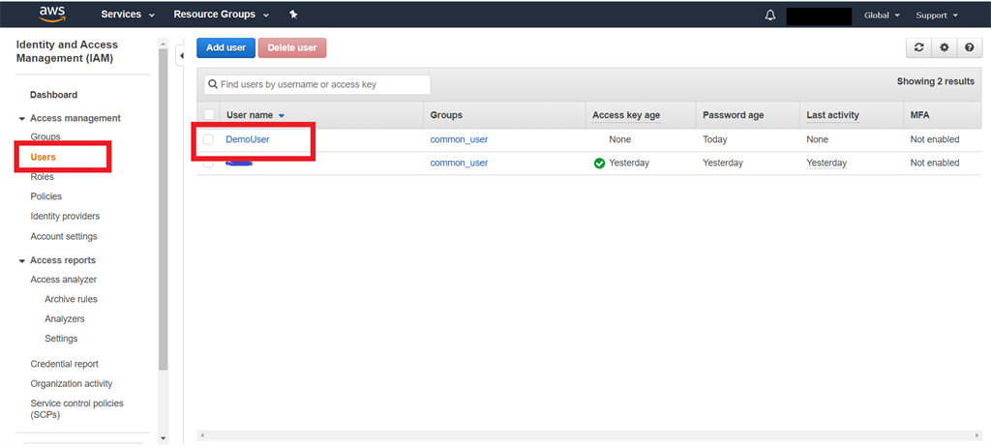Open table settings gear icon
The image size is (991, 448).
945,47
